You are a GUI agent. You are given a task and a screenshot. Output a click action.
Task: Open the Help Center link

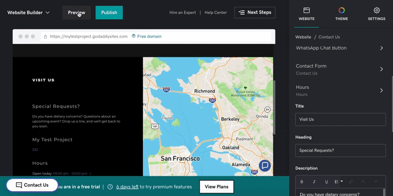point(215,12)
